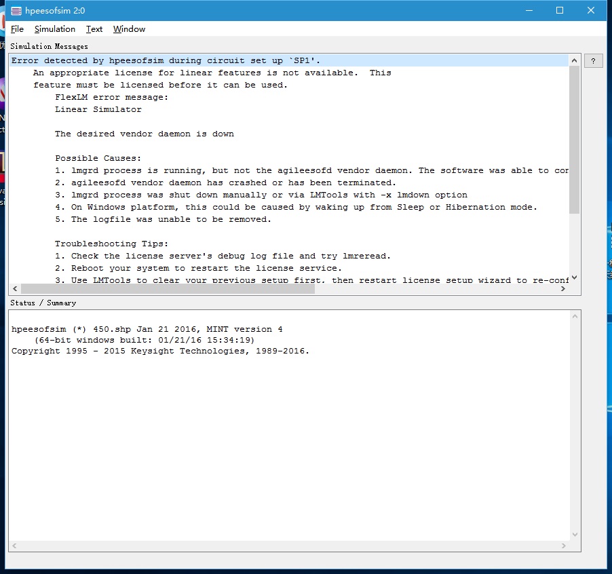Image resolution: width=612 pixels, height=574 pixels.
Task: Click the '(64-bit windows built: 01/21/16' status line
Action: pyautogui.click(x=144, y=341)
